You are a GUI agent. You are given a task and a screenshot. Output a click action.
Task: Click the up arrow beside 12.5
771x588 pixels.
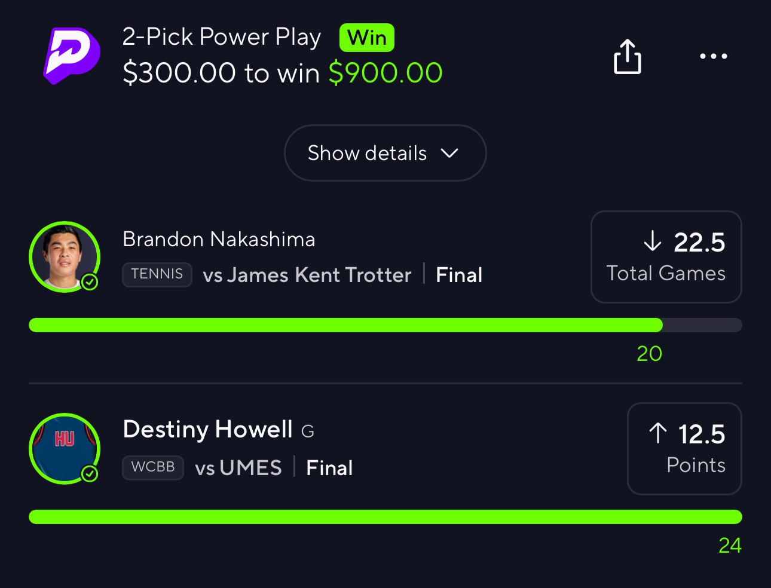pos(658,433)
